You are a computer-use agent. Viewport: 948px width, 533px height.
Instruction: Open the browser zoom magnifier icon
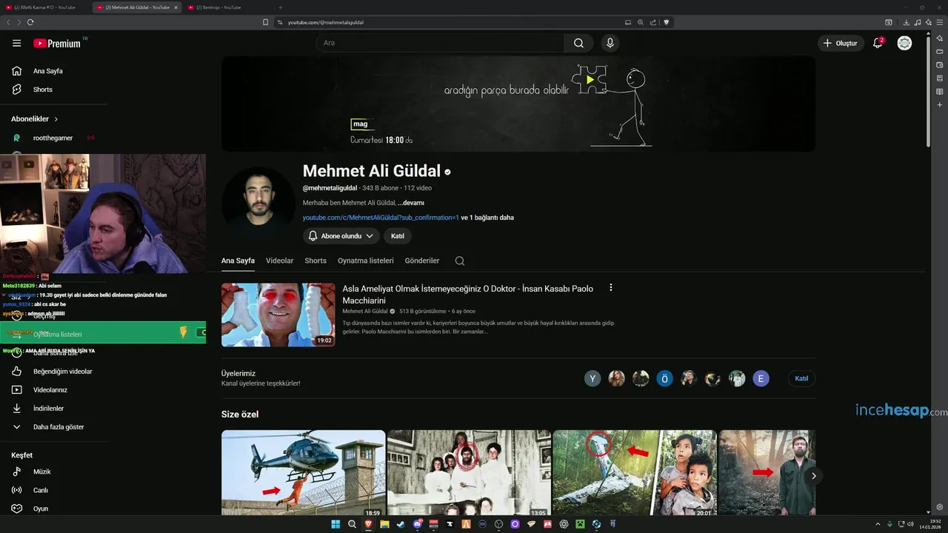coord(641,22)
